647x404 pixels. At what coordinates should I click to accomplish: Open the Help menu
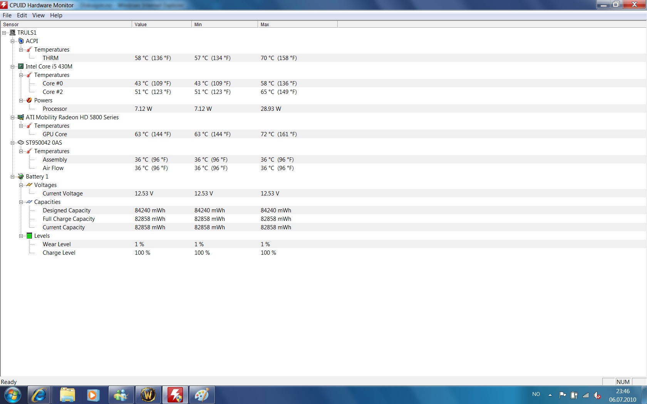tap(56, 15)
